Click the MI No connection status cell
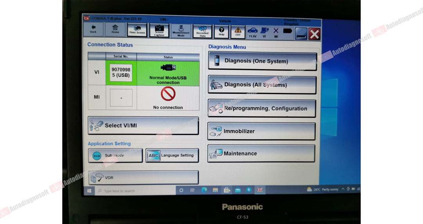Viewport: 423px width, 224px height. point(168,98)
